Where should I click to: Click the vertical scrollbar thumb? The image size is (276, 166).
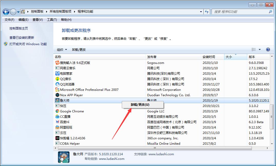[272, 117]
